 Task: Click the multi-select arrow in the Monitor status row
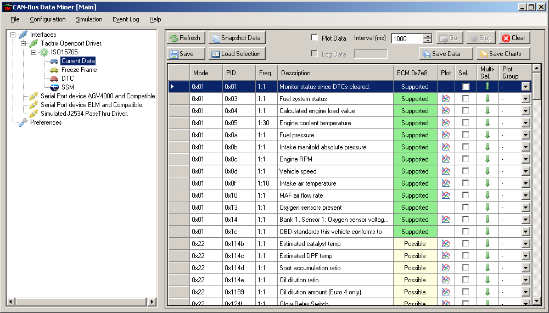(x=487, y=86)
